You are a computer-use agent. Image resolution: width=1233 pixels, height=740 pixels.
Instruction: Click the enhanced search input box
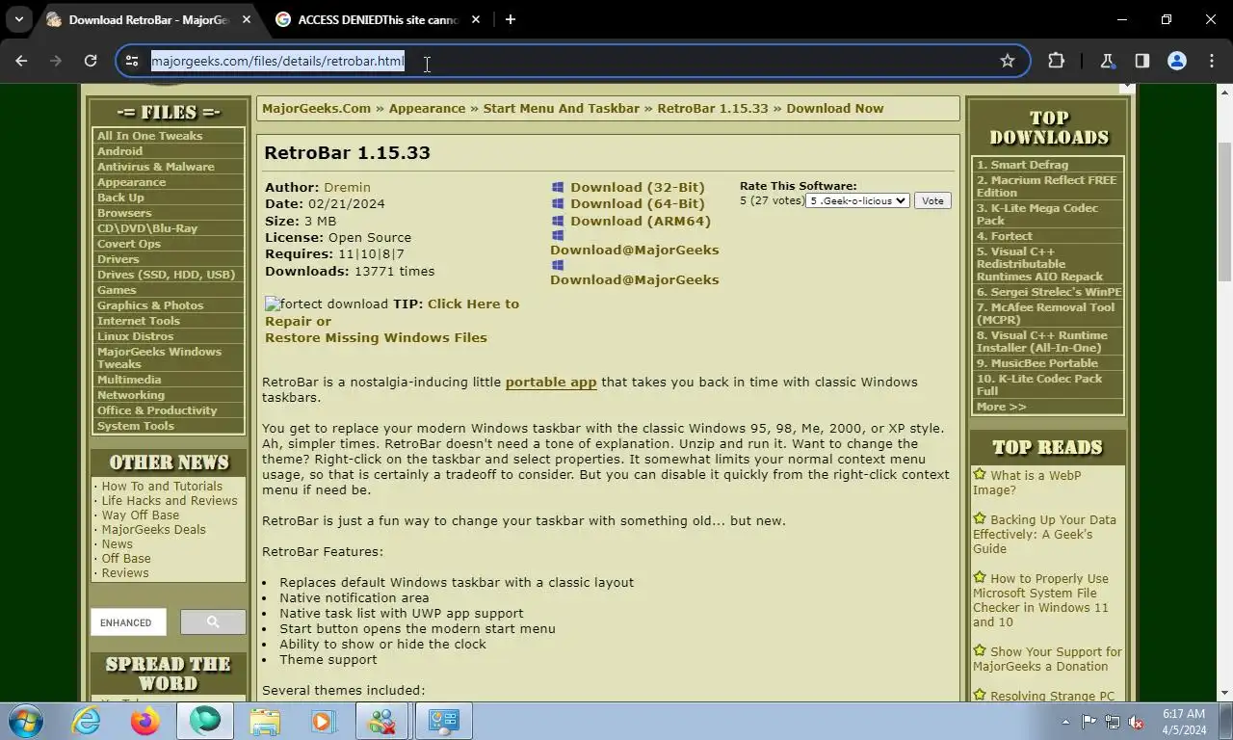click(128, 622)
